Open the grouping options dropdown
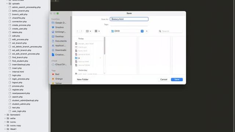This screenshot has width=235, height=132. point(97,31)
